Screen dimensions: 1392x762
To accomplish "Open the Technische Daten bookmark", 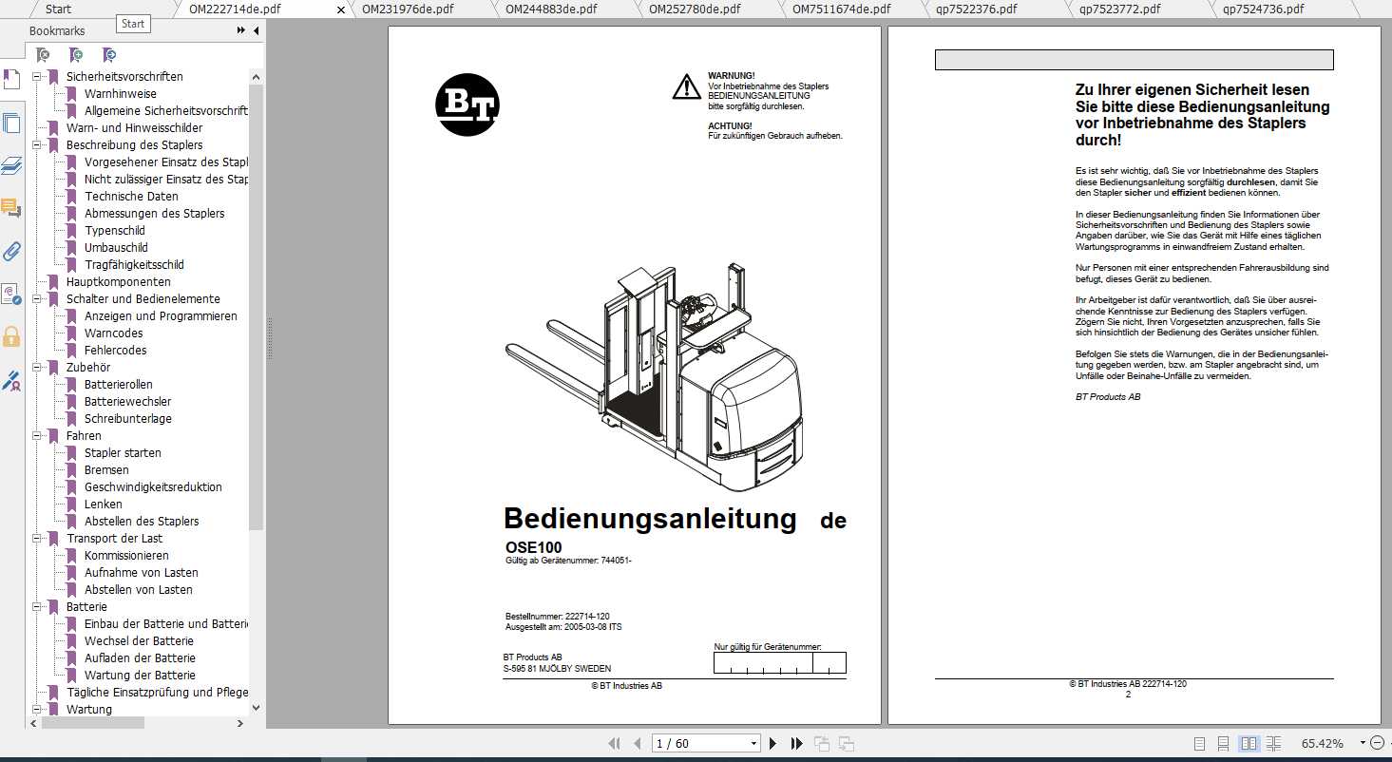I will click(131, 197).
